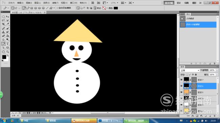Image resolution: width=220 pixels, height=123 pixels.
Task: Click Essentials workspace button
Action: click(x=169, y=3)
